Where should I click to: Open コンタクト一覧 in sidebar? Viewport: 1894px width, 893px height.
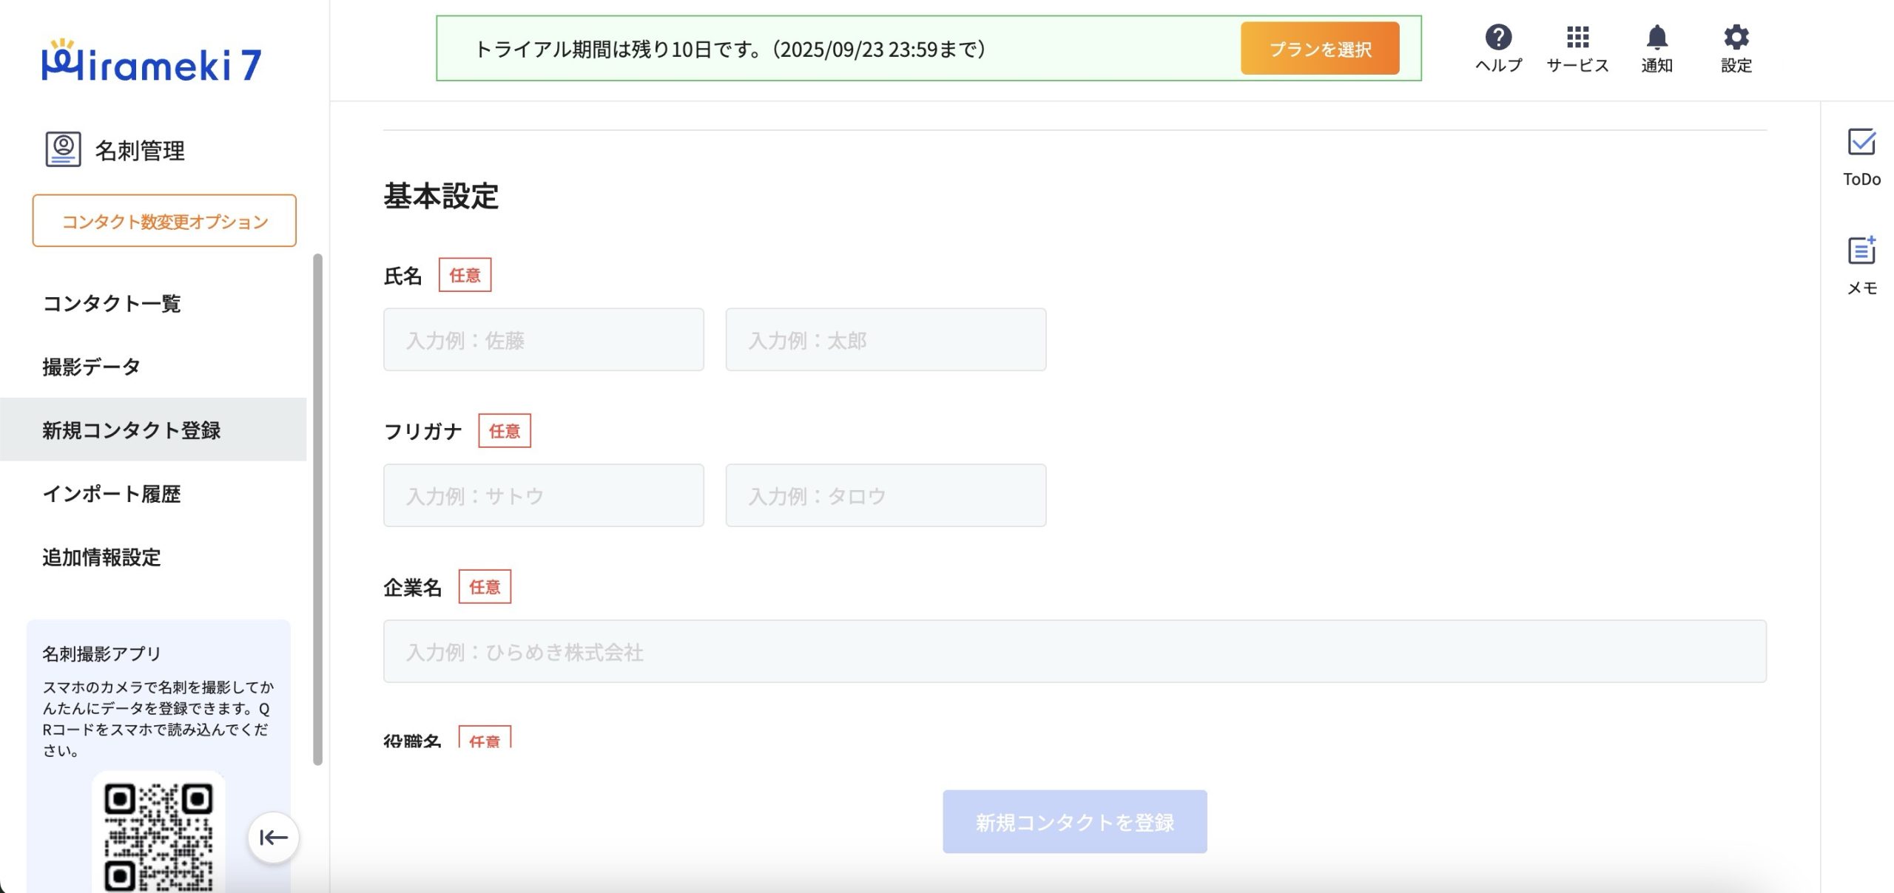(x=112, y=303)
